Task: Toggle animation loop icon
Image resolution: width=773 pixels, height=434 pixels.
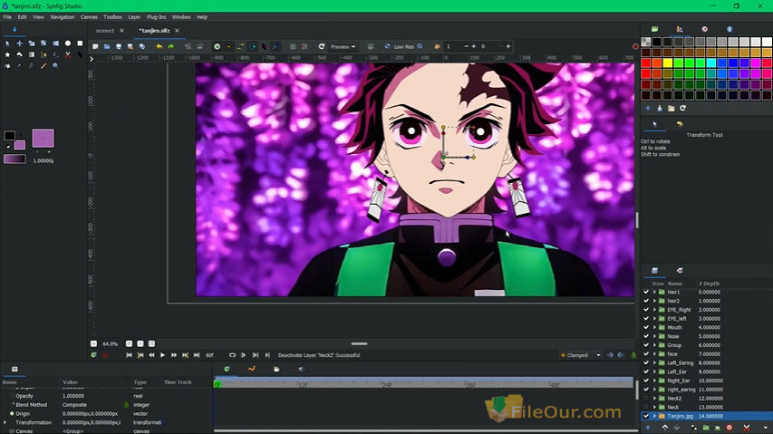Action: [x=232, y=355]
